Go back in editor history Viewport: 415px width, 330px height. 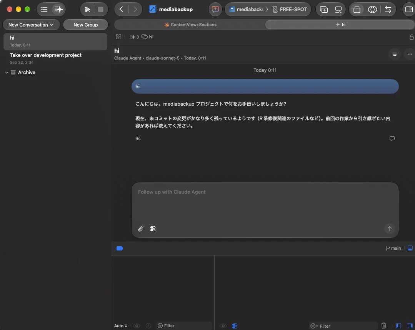[121, 10]
